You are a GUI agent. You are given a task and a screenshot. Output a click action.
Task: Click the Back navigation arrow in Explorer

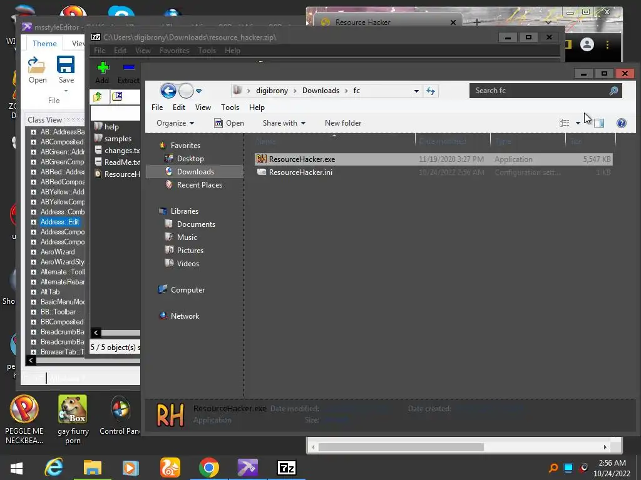coord(168,91)
